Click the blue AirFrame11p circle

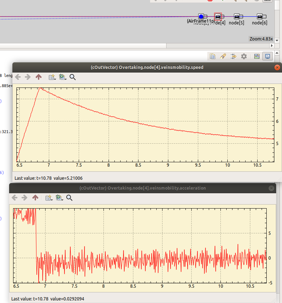(x=201, y=16)
